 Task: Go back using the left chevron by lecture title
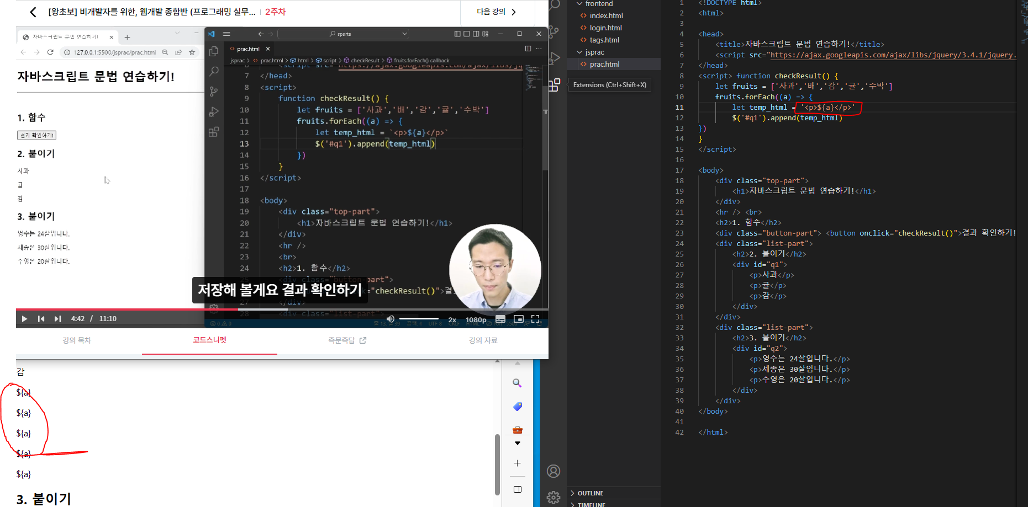[33, 12]
